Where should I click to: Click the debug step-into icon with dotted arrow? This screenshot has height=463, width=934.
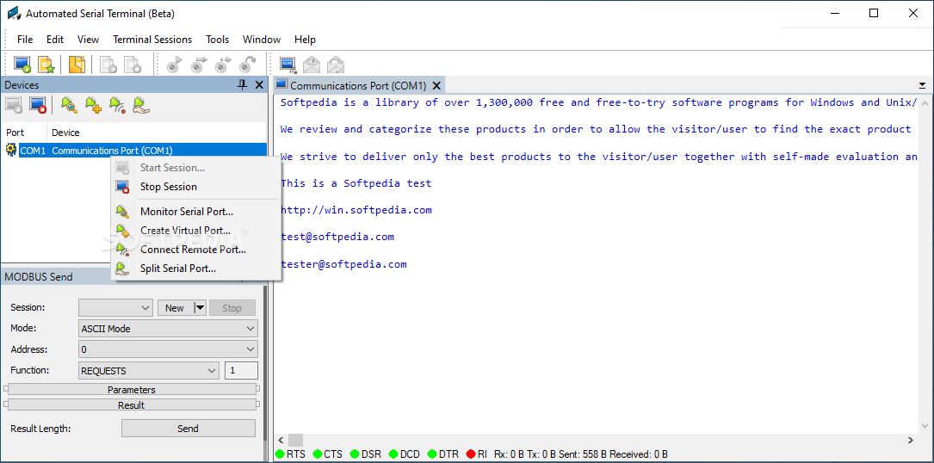(x=223, y=64)
